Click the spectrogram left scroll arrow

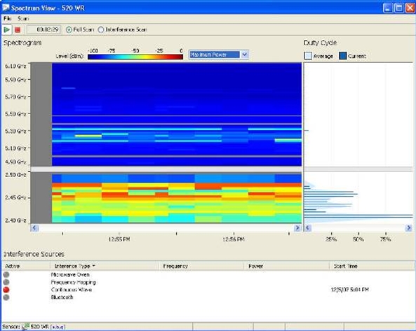pos(34,228)
